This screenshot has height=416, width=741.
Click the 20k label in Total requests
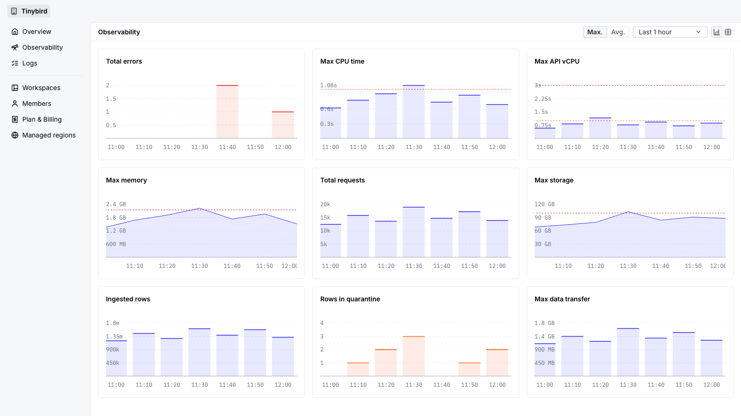[325, 204]
